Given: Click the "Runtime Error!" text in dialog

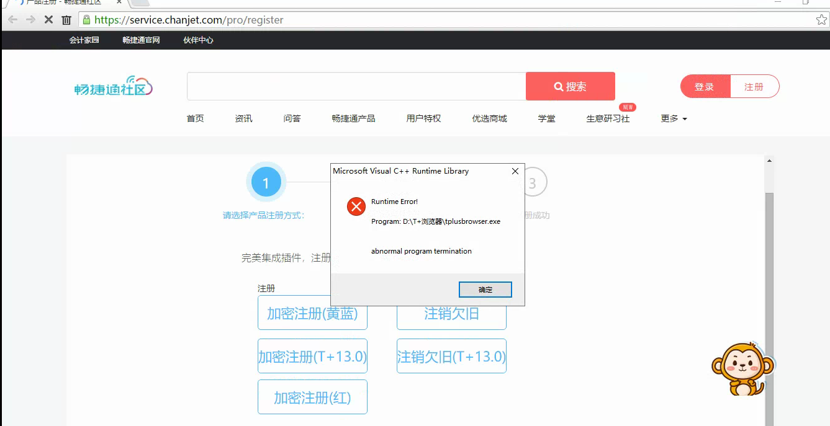Looking at the screenshot, I should coord(394,202).
